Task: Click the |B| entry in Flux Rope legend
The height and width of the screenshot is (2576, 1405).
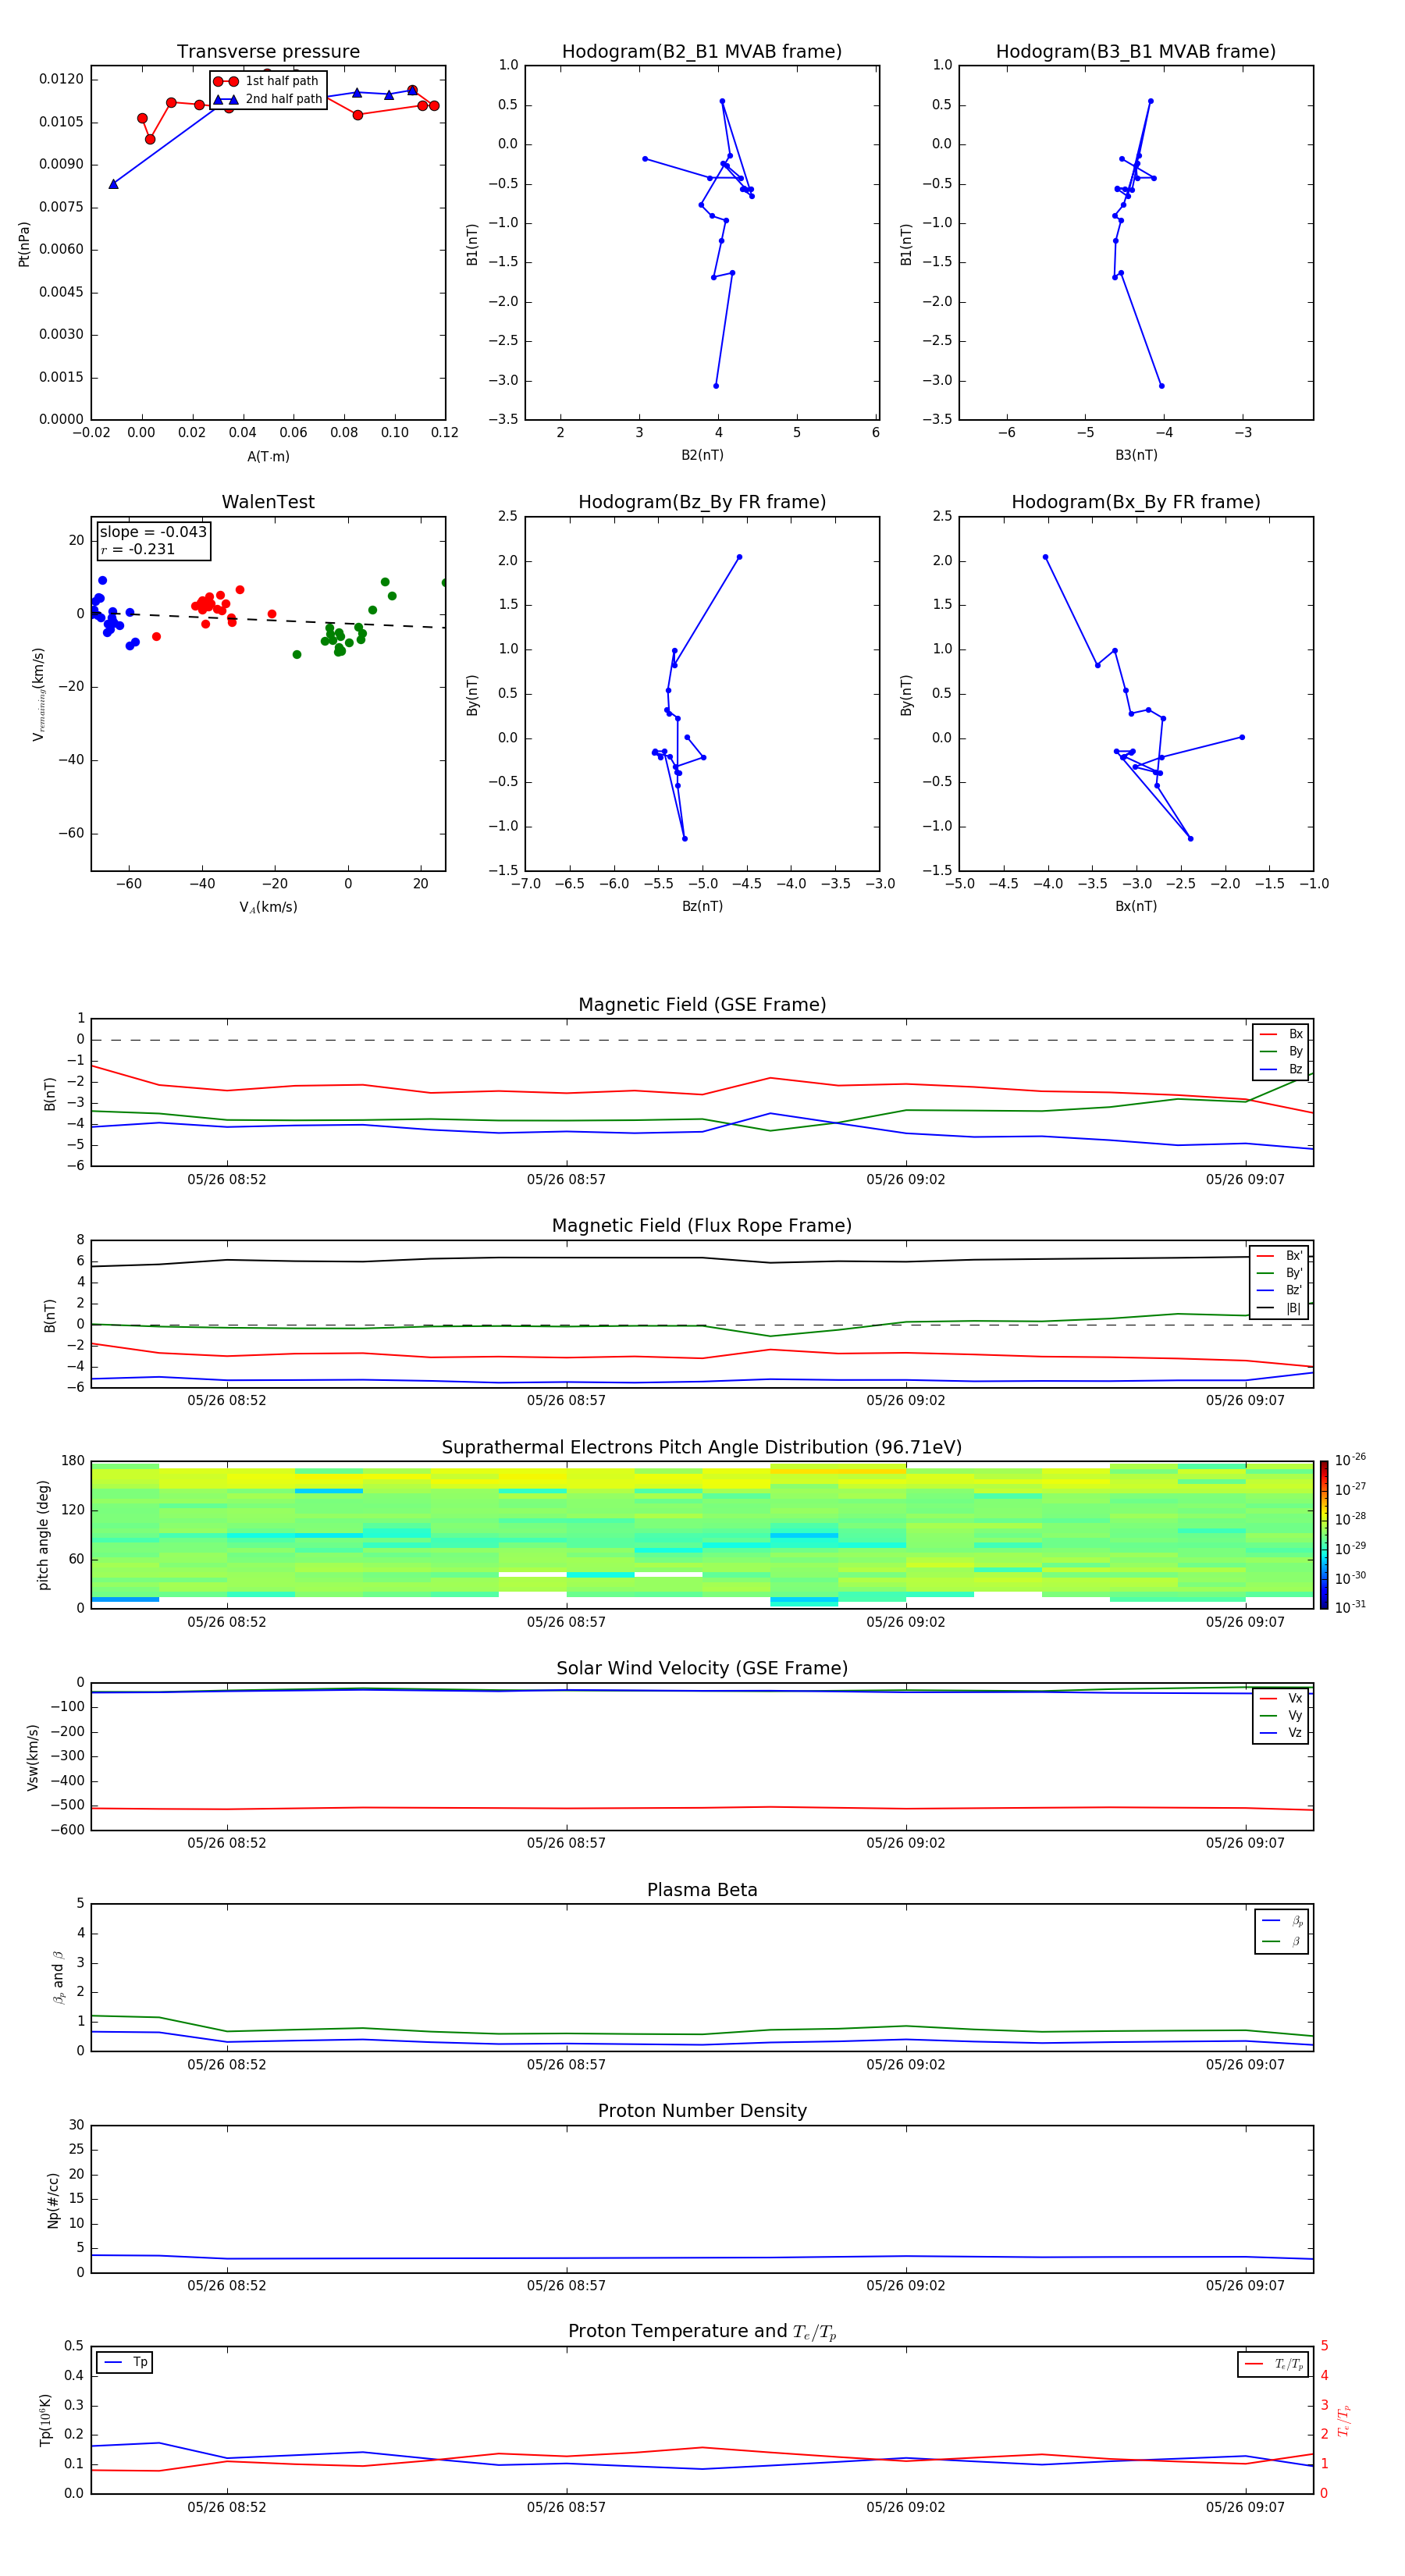Action: (1279, 1308)
